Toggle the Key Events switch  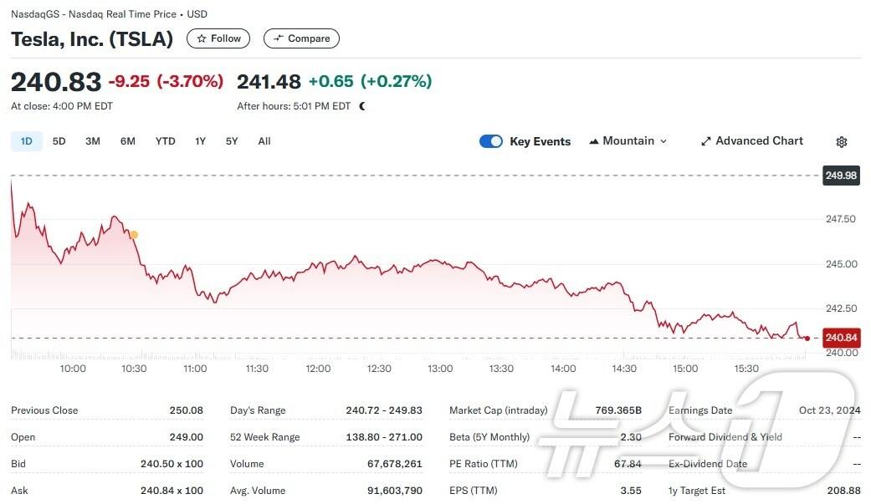coord(491,141)
